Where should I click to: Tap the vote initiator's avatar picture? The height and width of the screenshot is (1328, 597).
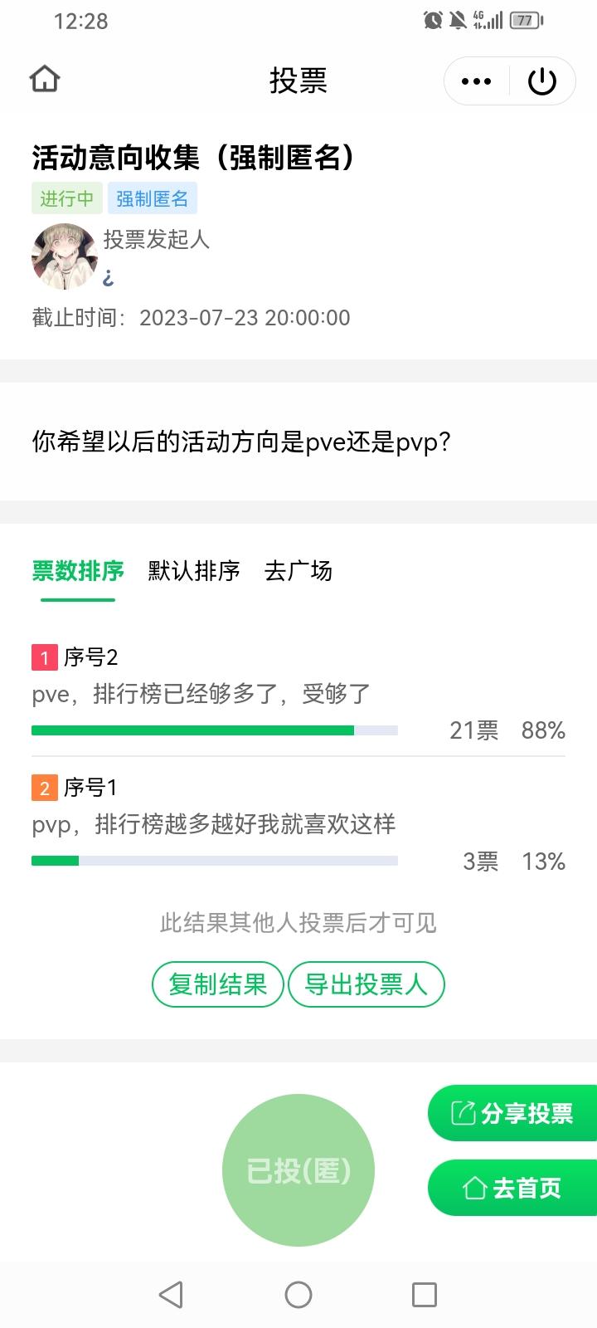pyautogui.click(x=64, y=256)
